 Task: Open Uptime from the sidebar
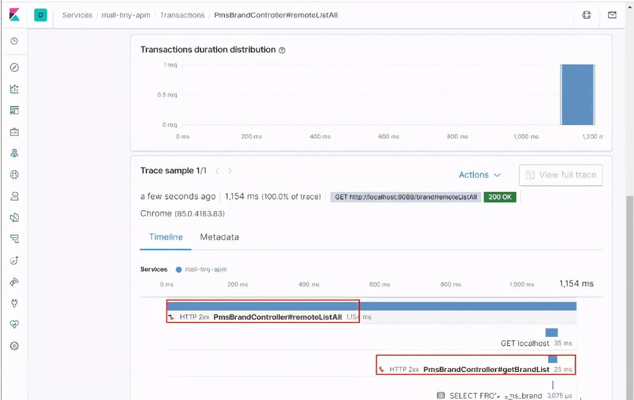pos(14,260)
